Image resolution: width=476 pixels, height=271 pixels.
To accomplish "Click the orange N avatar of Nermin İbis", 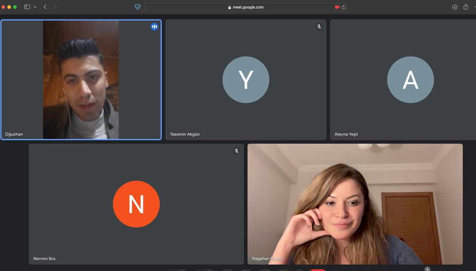I will pos(136,204).
